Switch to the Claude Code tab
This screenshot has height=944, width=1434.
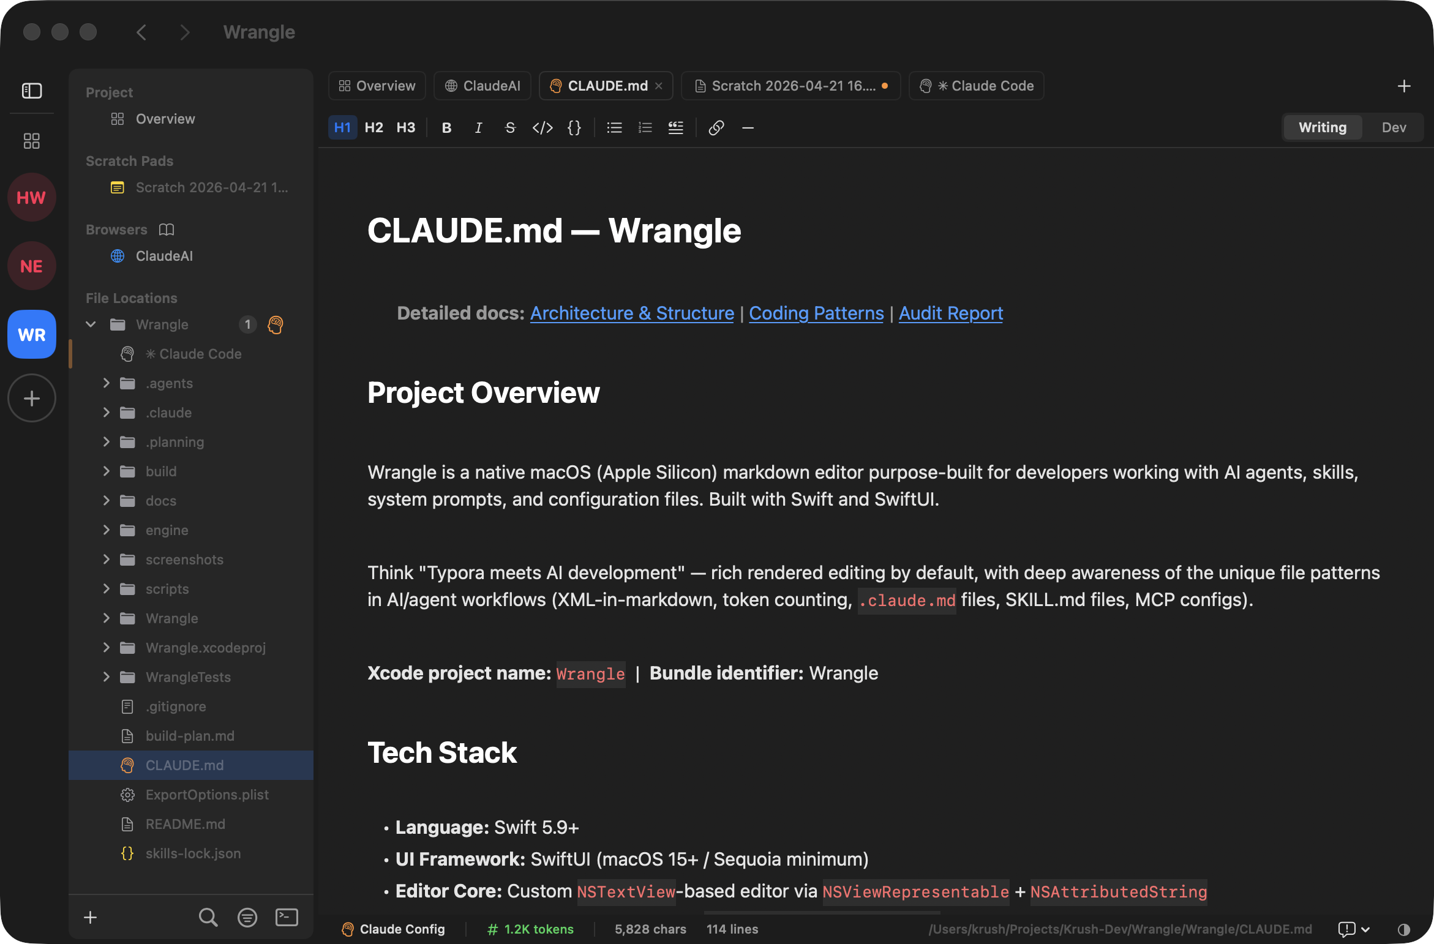pos(977,86)
